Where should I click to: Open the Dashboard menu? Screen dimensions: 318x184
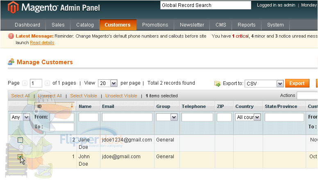[27, 25]
